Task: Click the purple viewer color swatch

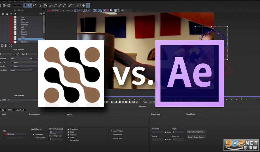Action: (108, 10)
